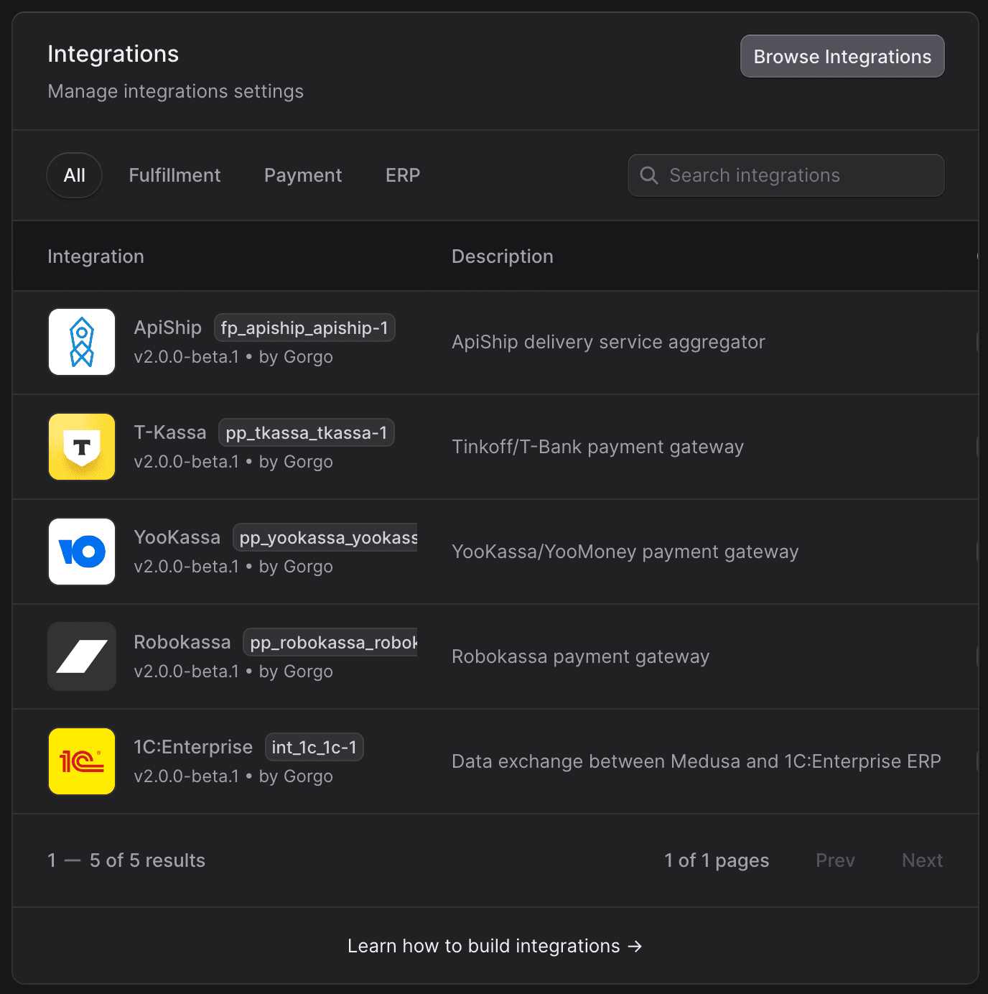The image size is (988, 994).
Task: Click the Robokassa parallelogram logo
Action: click(82, 656)
